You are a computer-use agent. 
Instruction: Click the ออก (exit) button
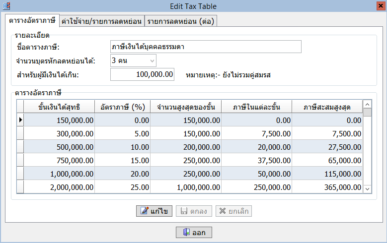[194, 232]
